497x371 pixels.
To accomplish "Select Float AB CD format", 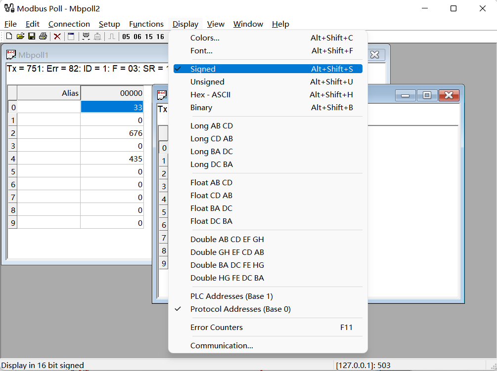I will pos(268,183).
